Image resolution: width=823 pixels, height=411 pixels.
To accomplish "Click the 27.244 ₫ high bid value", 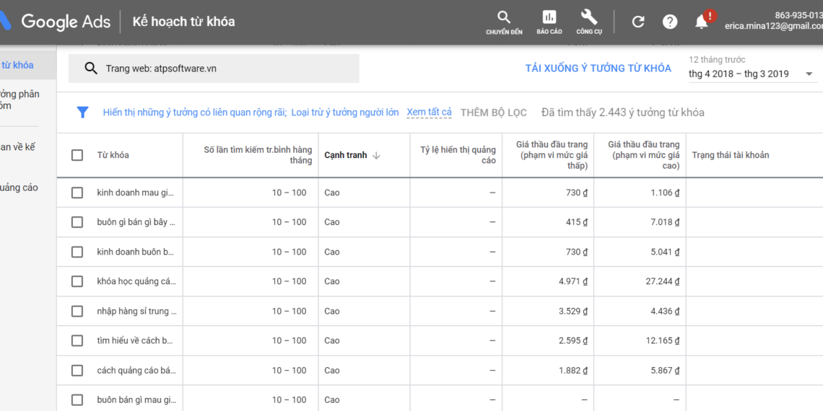I will (x=663, y=281).
